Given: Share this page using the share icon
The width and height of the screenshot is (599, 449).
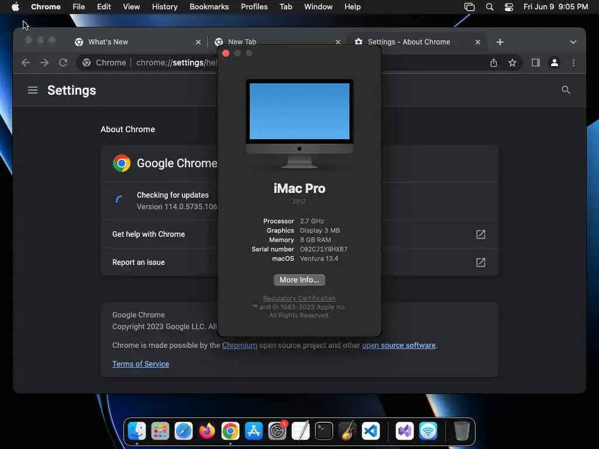Looking at the screenshot, I should 494,63.
